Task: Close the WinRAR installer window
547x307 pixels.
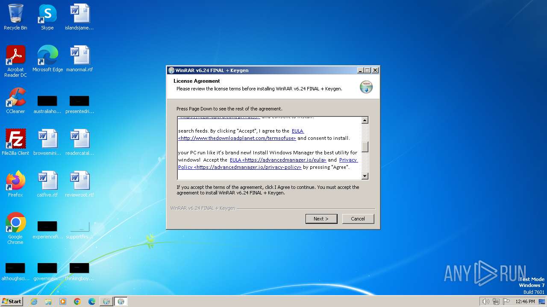Action: coord(375,70)
